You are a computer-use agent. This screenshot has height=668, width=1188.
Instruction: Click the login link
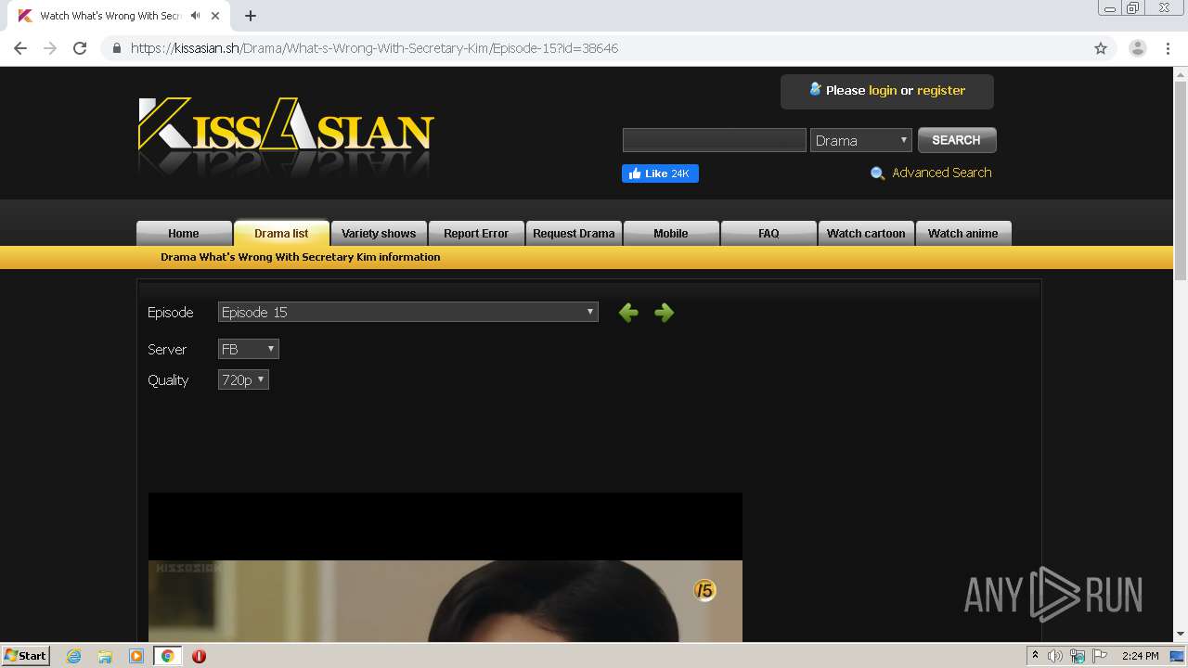[883, 90]
